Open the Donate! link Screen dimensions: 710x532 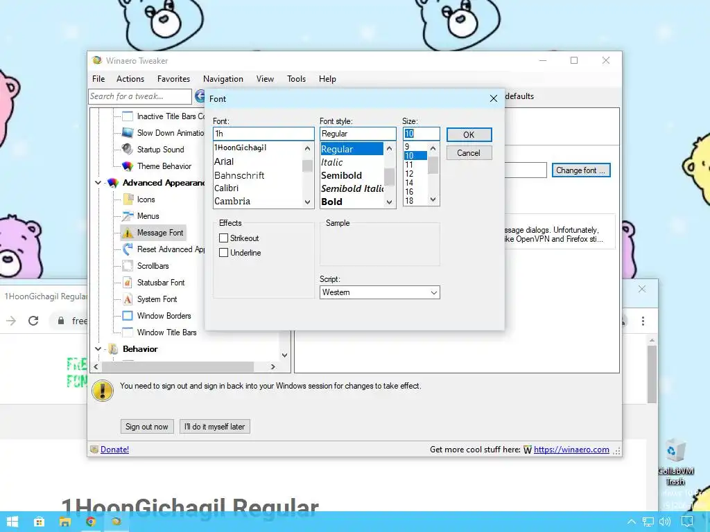coord(114,449)
